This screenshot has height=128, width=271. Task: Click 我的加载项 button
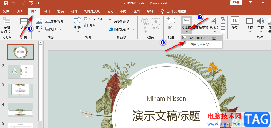(119, 29)
